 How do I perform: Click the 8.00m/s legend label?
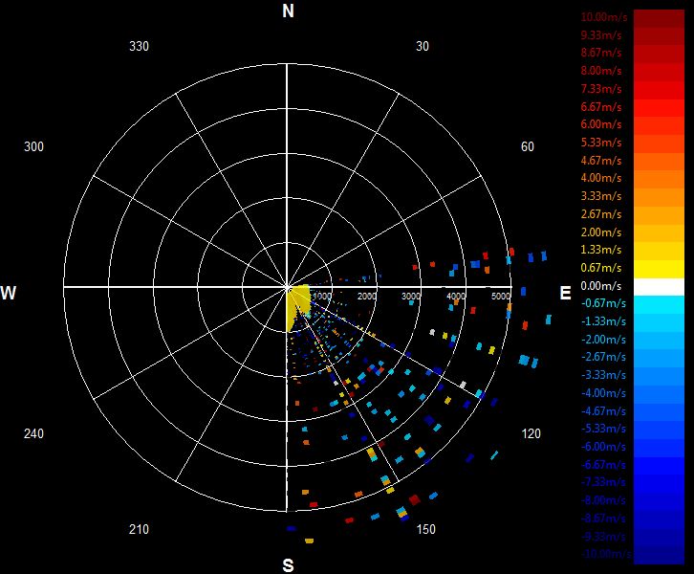point(601,71)
